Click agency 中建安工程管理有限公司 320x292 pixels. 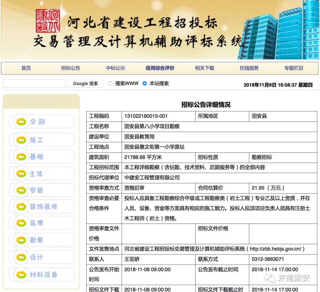click(152, 178)
